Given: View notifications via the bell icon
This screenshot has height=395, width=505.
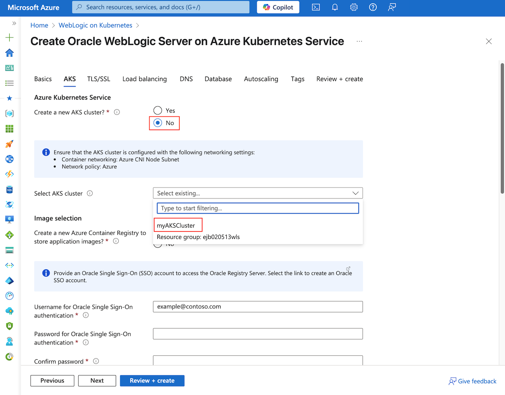Looking at the screenshot, I should pyautogui.click(x=335, y=7).
